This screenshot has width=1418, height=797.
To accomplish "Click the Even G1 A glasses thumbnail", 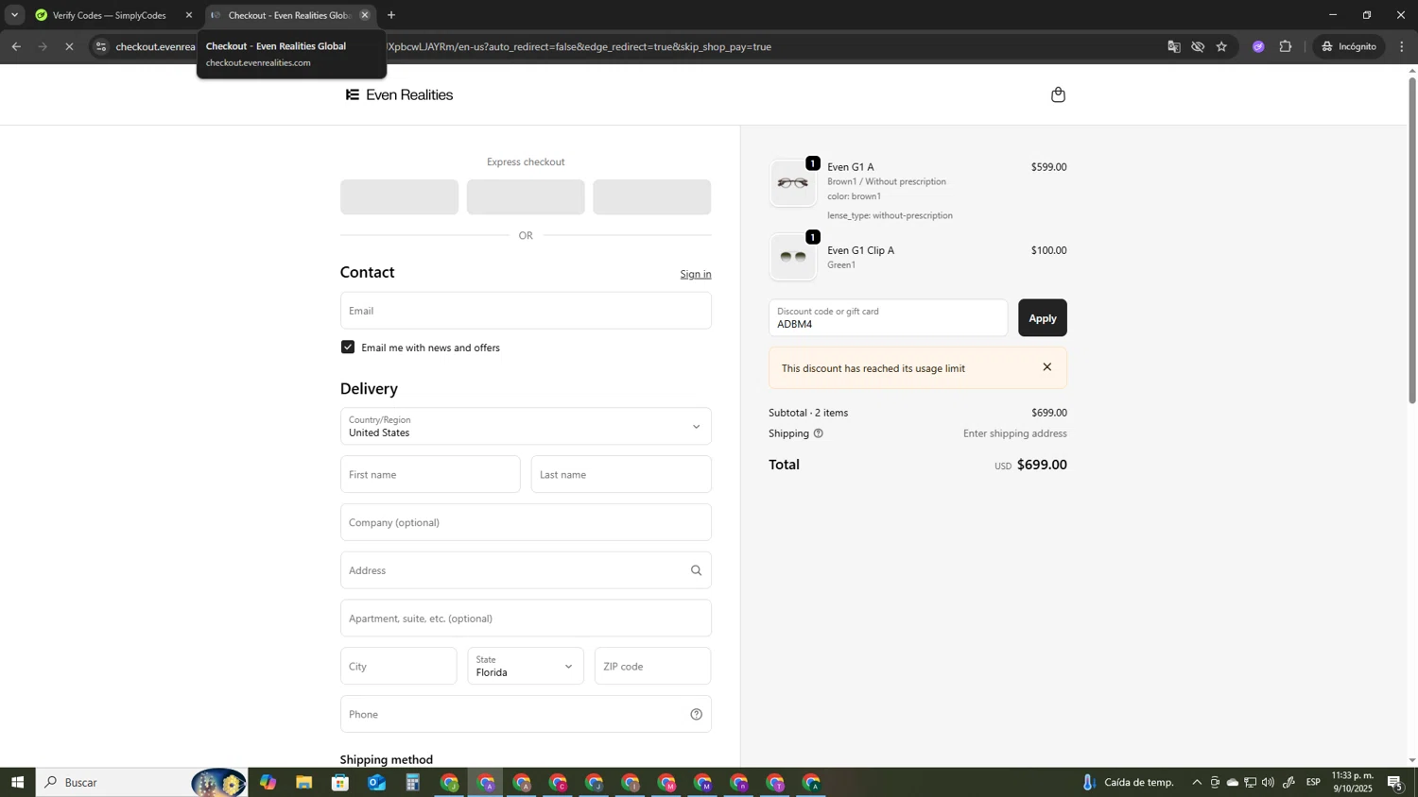I will tap(792, 183).
